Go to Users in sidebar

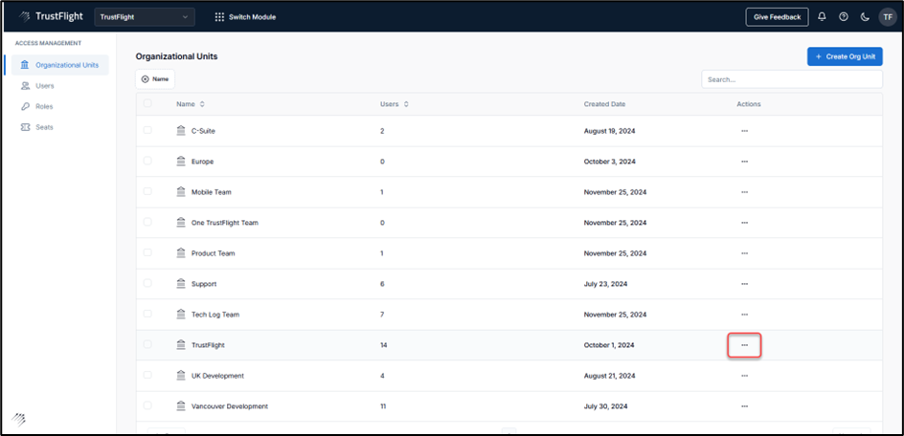44,86
